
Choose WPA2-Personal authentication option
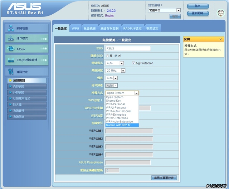(122, 108)
